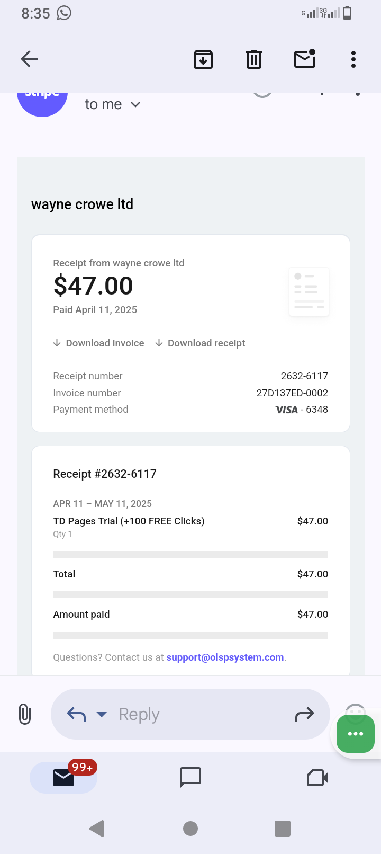Tap the receipt document thumbnail
381x854 pixels.
[x=309, y=291]
